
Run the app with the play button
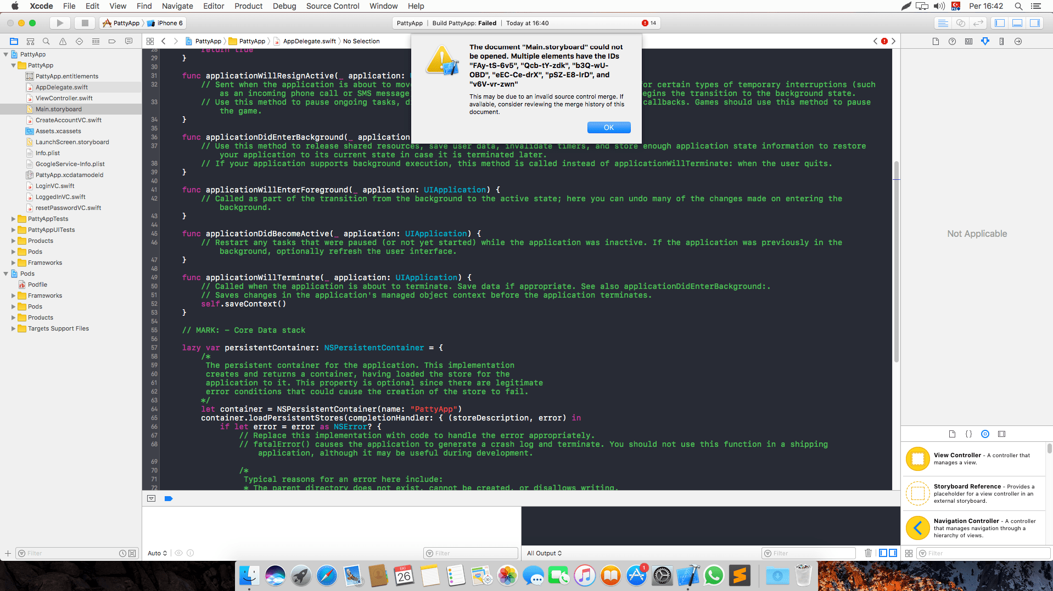59,23
